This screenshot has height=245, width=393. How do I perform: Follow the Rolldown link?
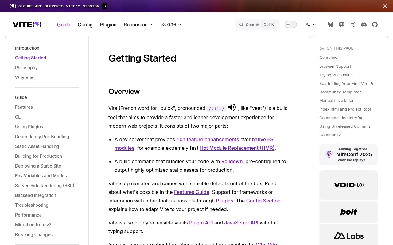(x=232, y=161)
